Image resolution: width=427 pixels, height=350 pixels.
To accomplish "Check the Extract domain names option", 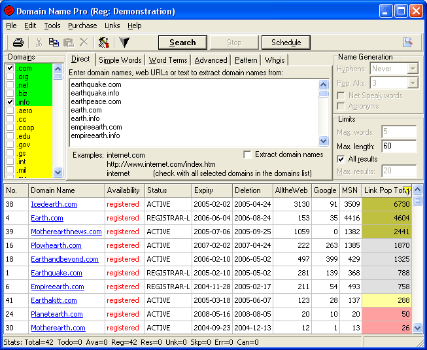I will click(247, 155).
